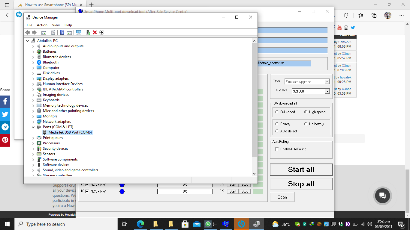Open Edge Favorites star icon
This screenshot has width=410, height=230.
[360, 15]
